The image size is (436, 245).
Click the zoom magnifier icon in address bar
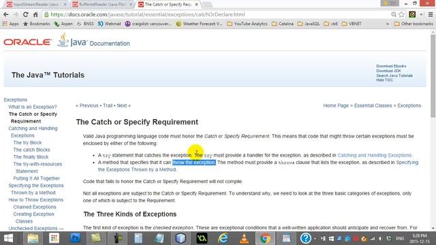394,14
